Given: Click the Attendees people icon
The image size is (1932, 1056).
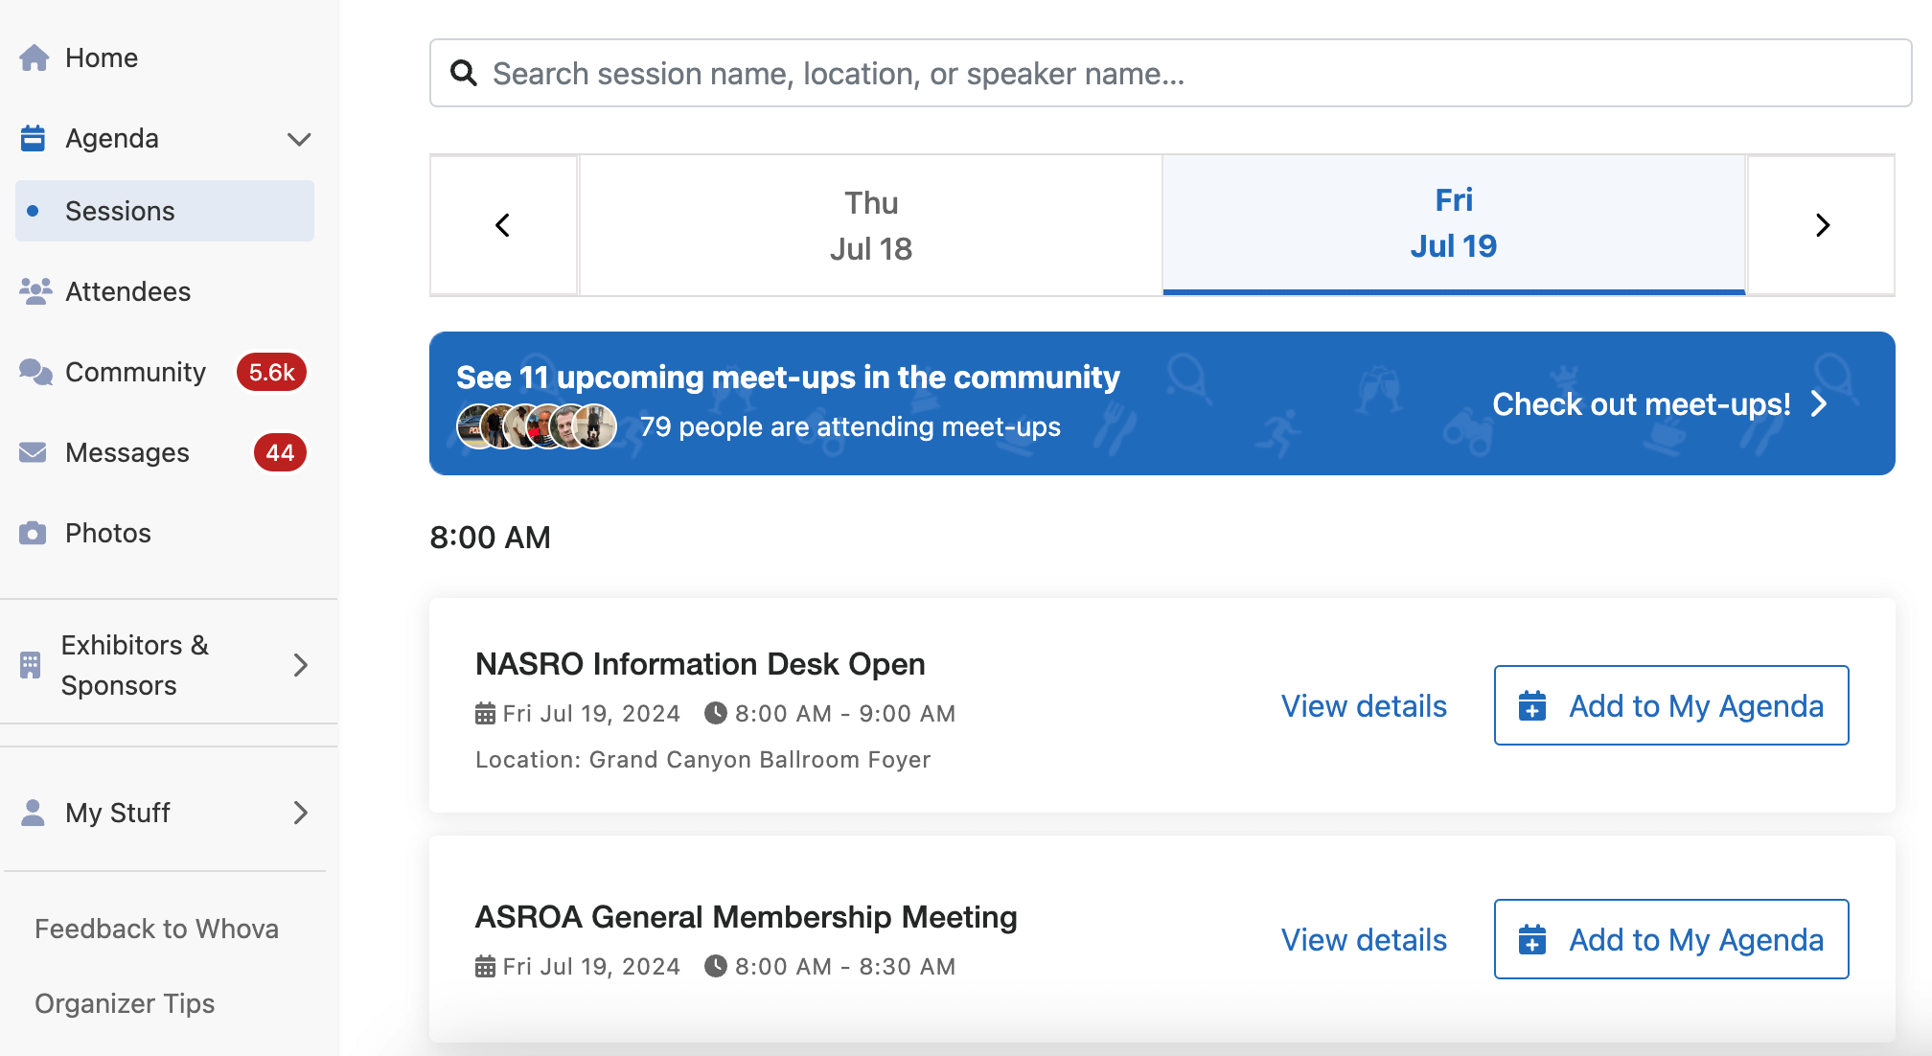Looking at the screenshot, I should [35, 291].
